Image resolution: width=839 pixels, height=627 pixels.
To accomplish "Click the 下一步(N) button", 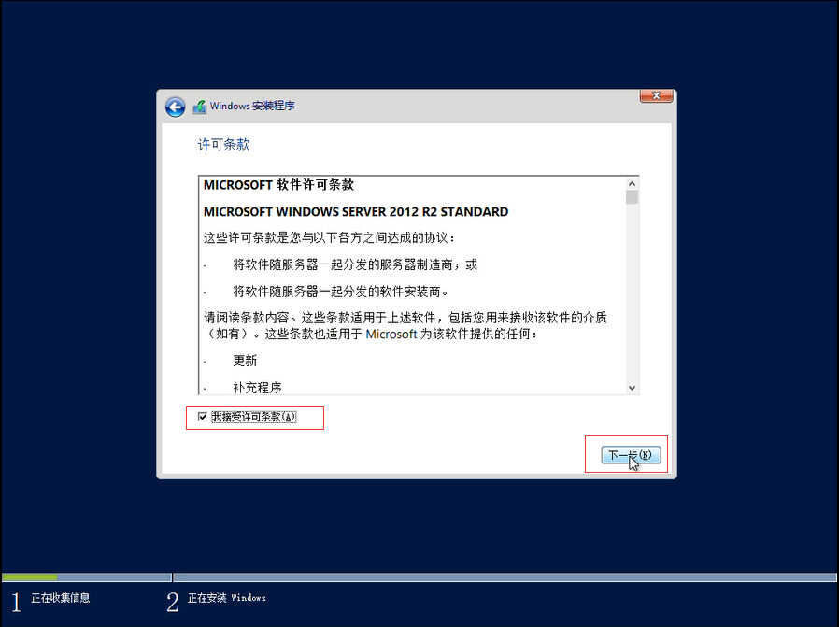I will click(631, 455).
